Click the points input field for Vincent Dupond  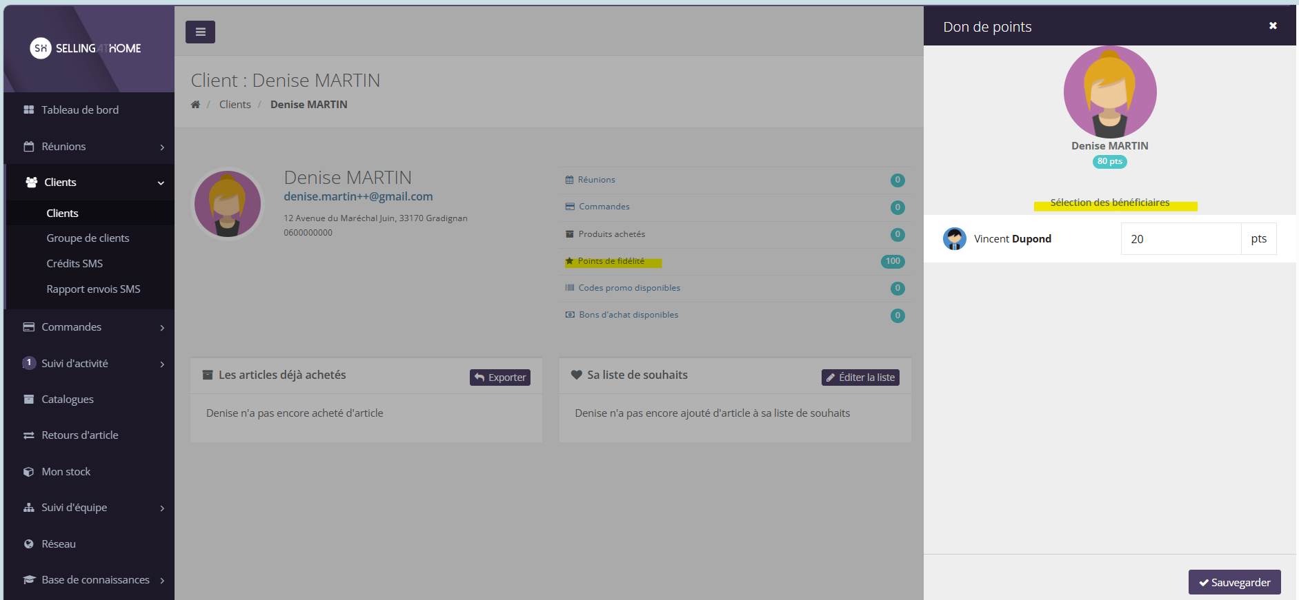[1180, 239]
